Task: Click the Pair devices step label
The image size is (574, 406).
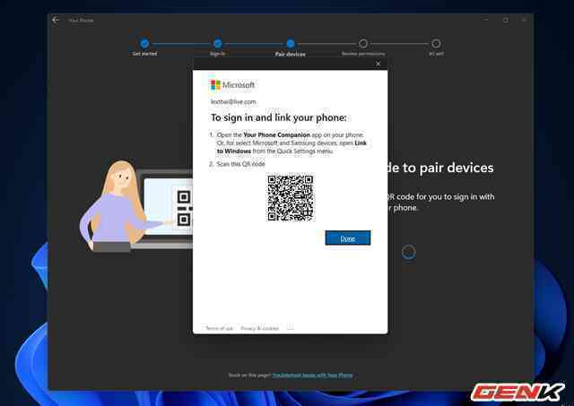Action: coord(291,54)
